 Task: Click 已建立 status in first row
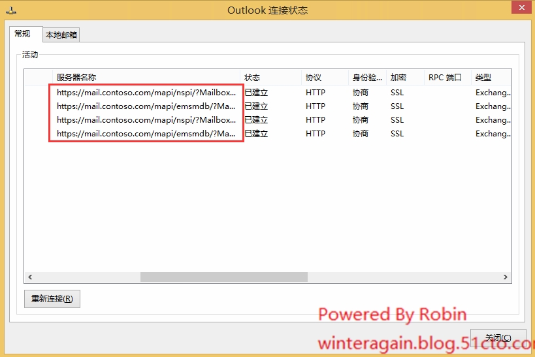[256, 93]
